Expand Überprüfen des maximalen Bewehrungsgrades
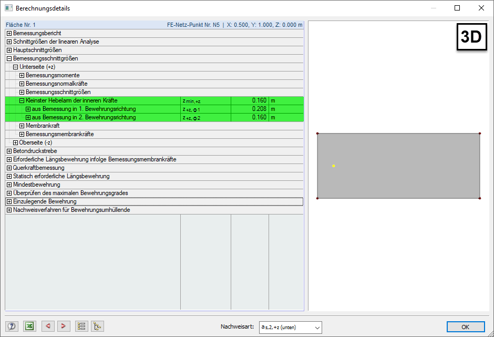 tap(9, 193)
